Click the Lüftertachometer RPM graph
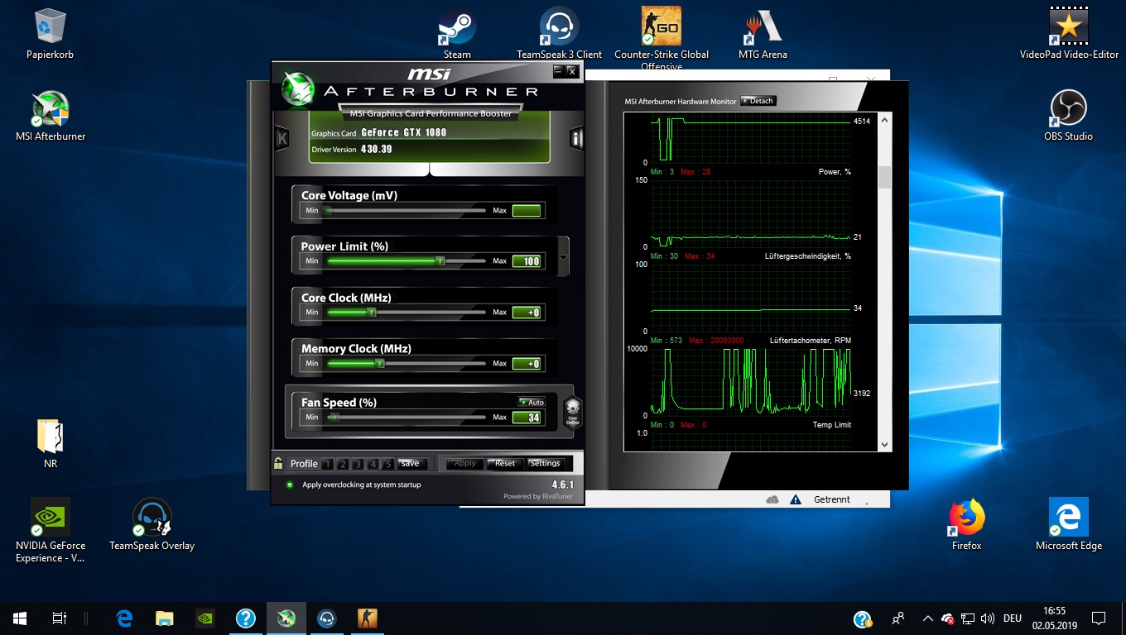The height and width of the screenshot is (635, 1126). point(750,381)
